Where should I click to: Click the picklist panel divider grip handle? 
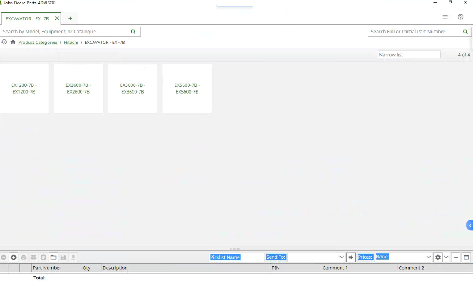235,249
